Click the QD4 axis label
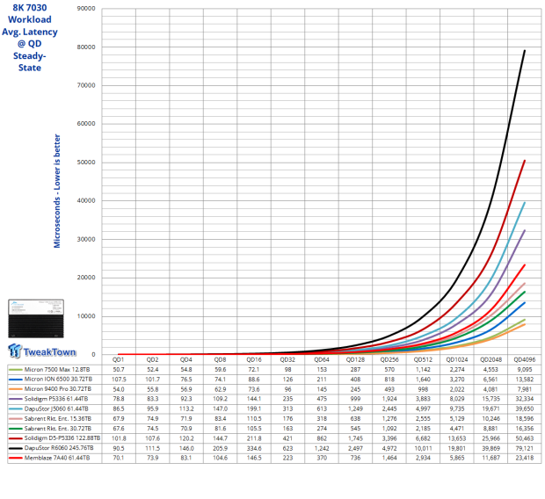This screenshot has width=545, height=499. pos(186,359)
